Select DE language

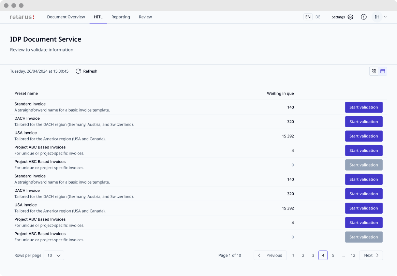click(318, 17)
